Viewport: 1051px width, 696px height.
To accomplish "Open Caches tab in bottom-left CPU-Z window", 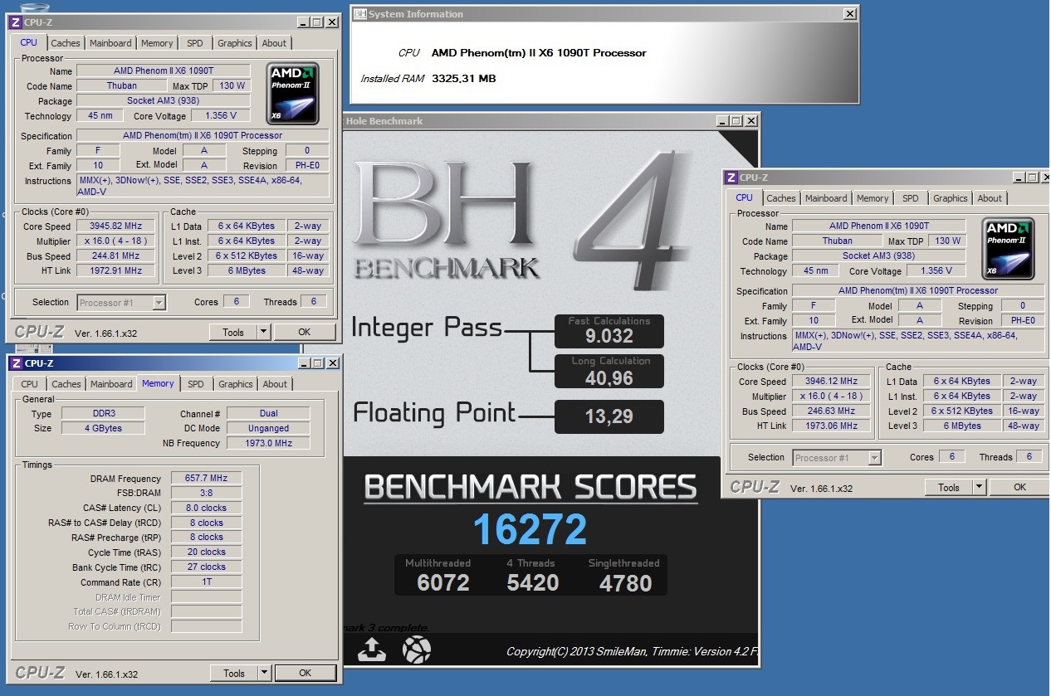I will pyautogui.click(x=66, y=384).
